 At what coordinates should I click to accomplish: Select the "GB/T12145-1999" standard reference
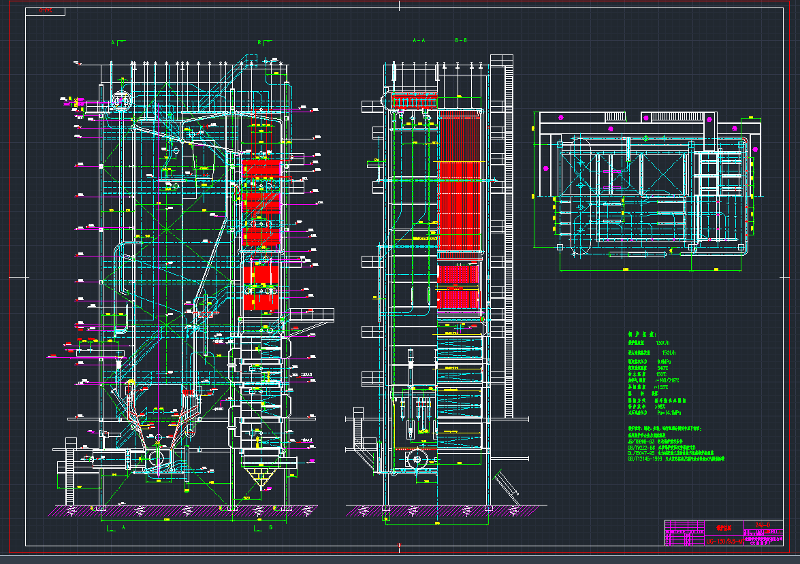[x=645, y=459]
